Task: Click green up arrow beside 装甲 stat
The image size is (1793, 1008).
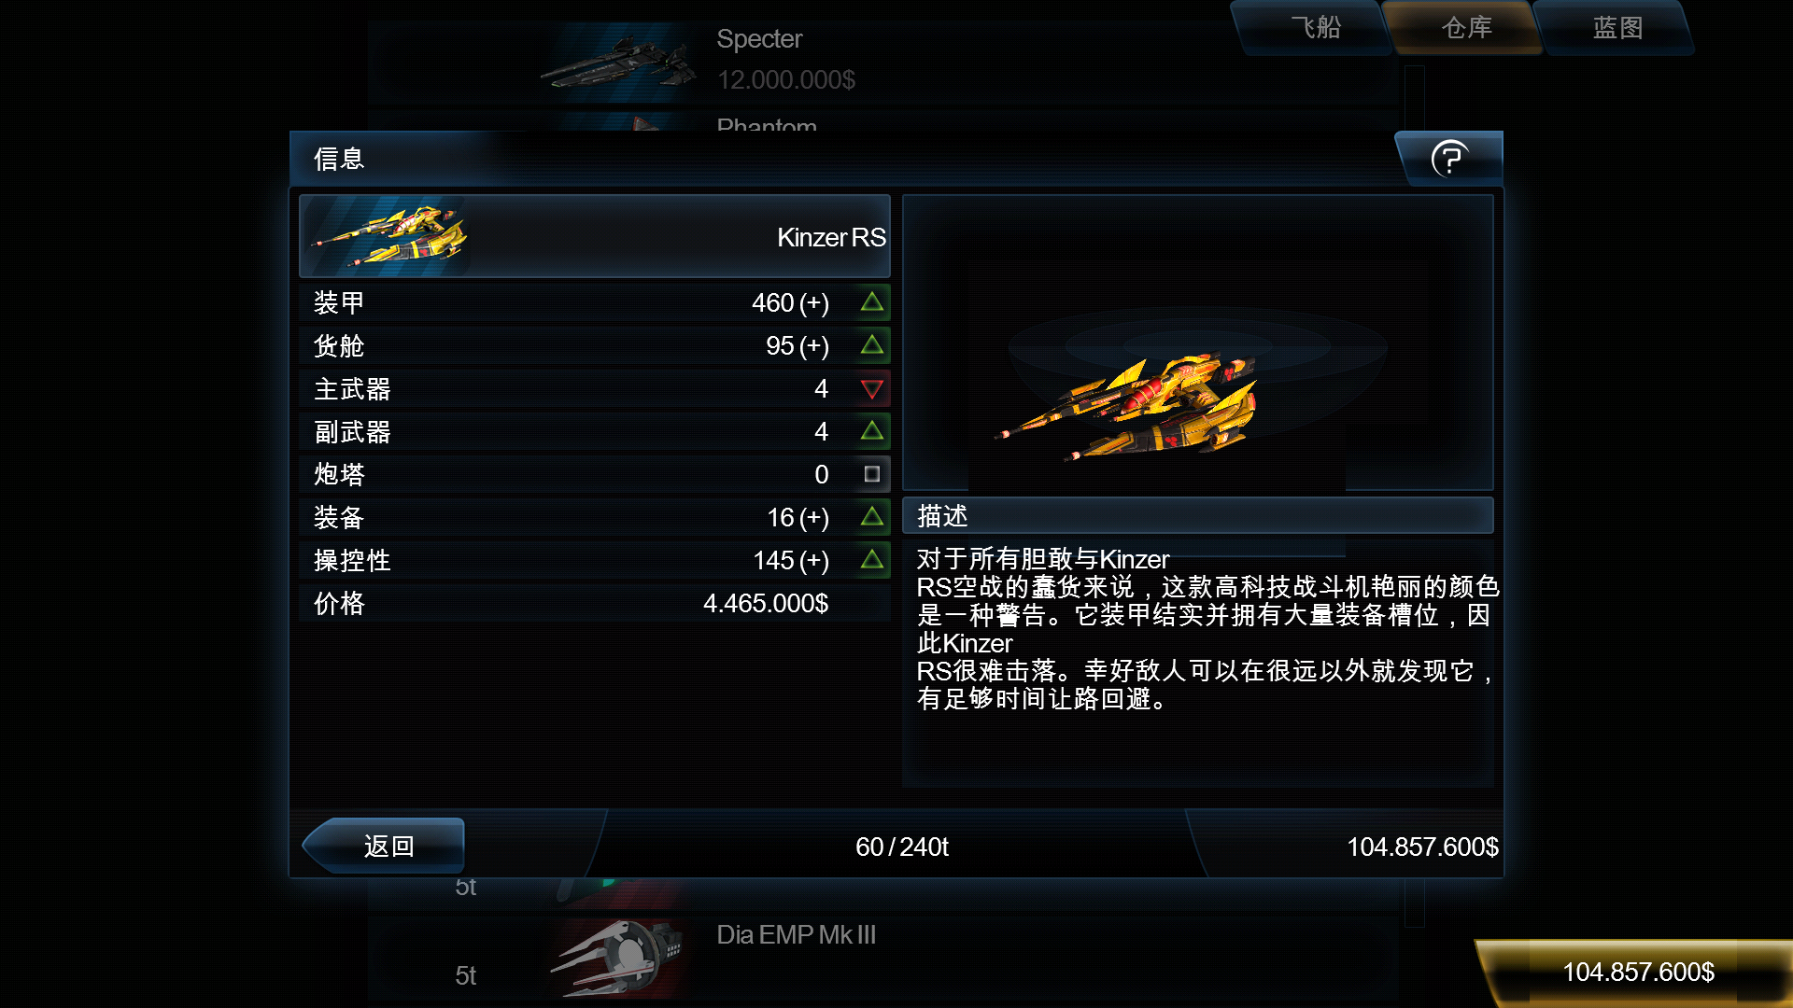Action: [x=872, y=302]
